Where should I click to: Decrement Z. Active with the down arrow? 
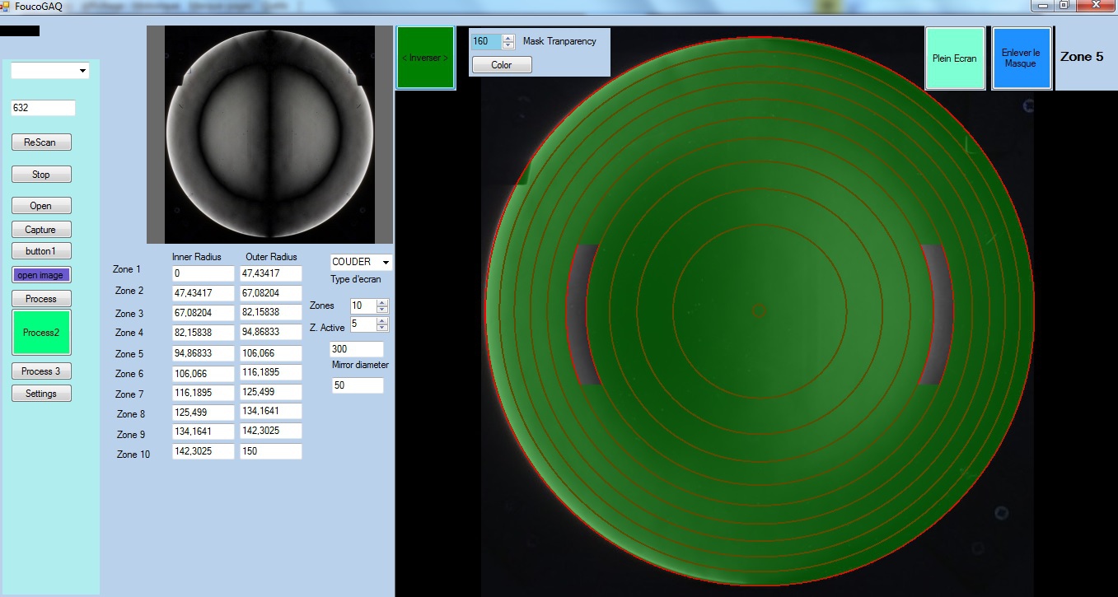382,328
